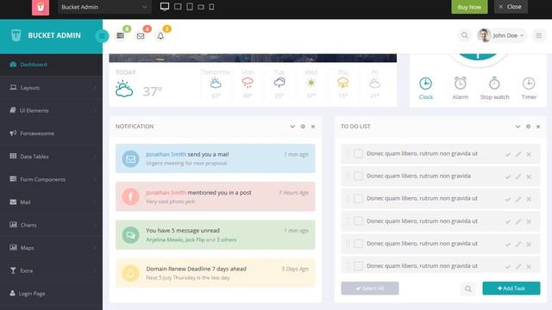Open the Login Page menu item

[x=52, y=294]
